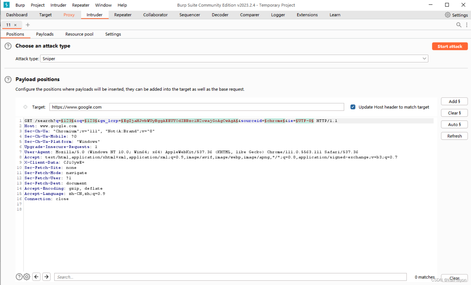
Task: Click the Accept-Language header line
Action: pyautogui.click(x=65, y=194)
